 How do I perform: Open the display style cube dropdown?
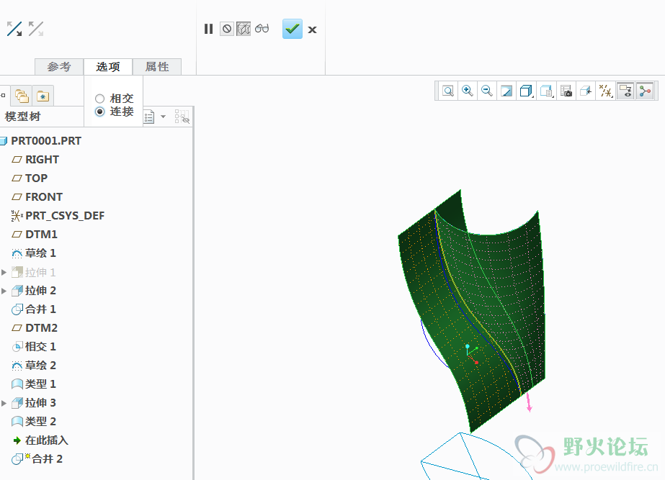527,91
